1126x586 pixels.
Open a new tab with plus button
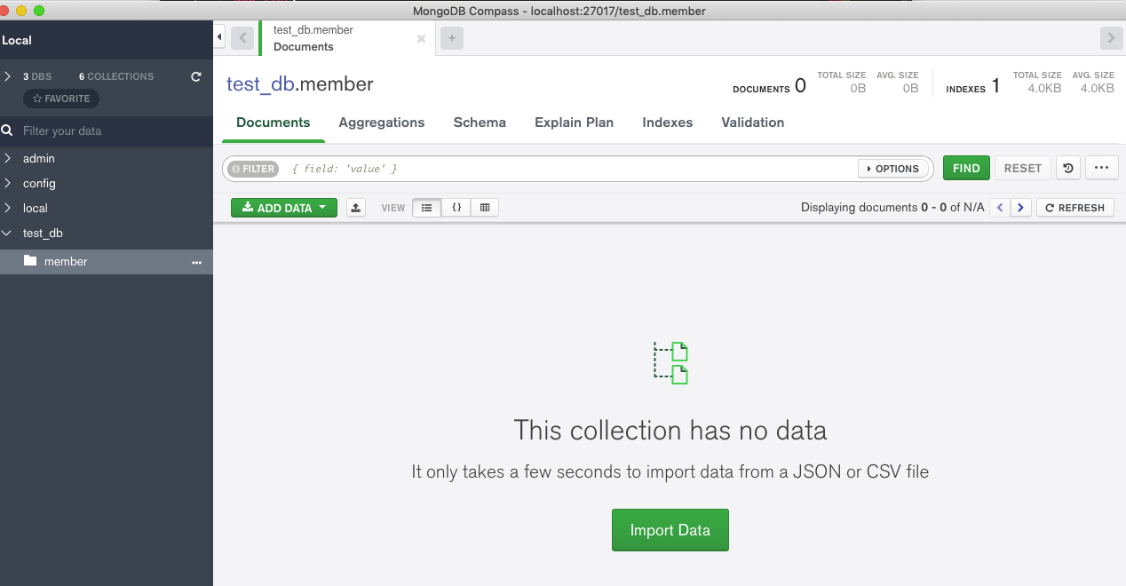click(452, 38)
